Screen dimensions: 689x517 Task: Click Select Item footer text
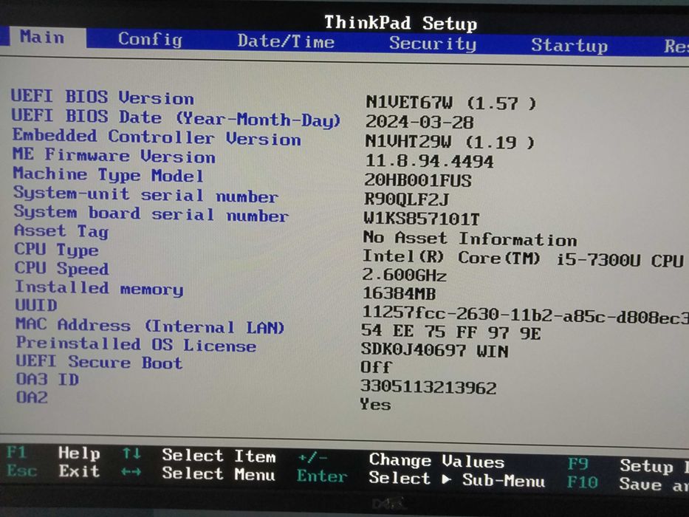pyautogui.click(x=219, y=456)
